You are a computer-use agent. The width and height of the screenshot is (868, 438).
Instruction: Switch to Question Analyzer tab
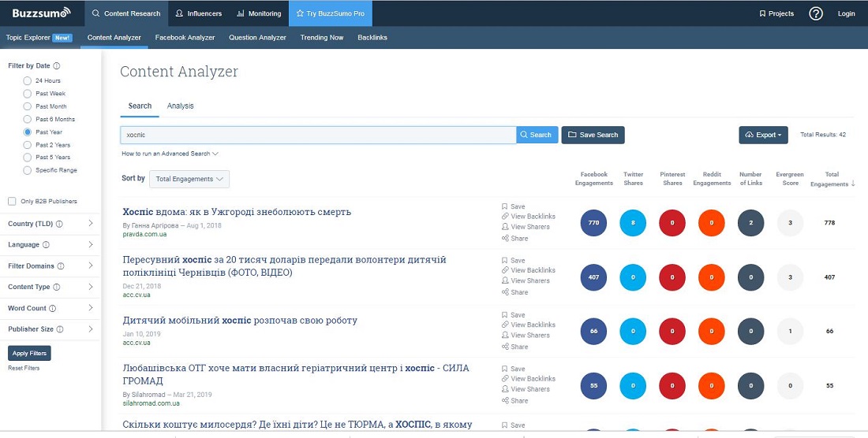click(257, 38)
